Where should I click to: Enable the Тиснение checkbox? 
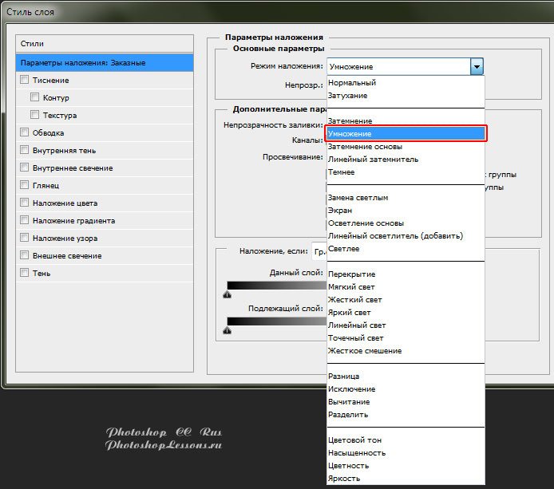click(25, 80)
